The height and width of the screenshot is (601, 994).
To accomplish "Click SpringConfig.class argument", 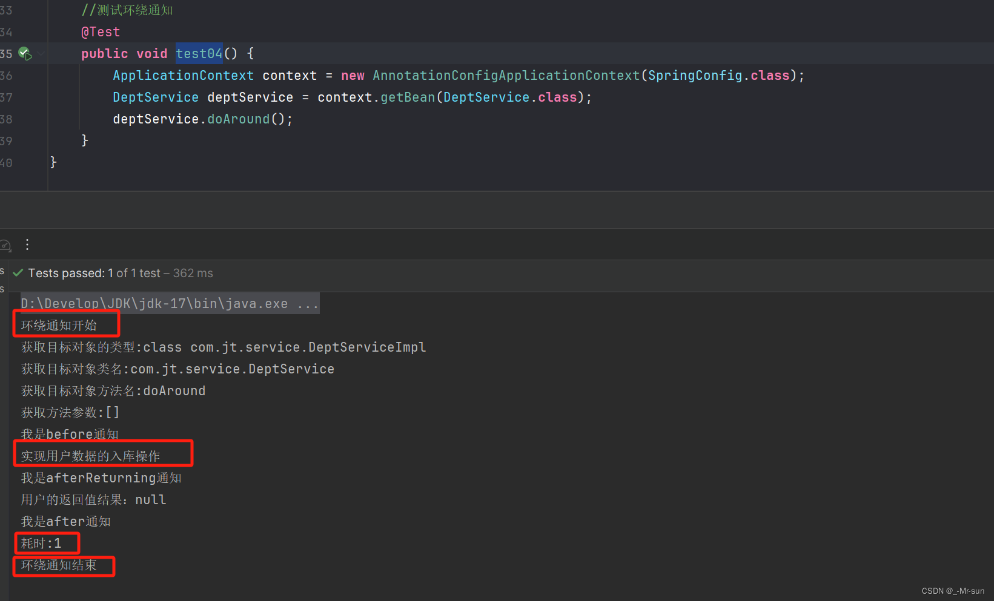I will [719, 76].
